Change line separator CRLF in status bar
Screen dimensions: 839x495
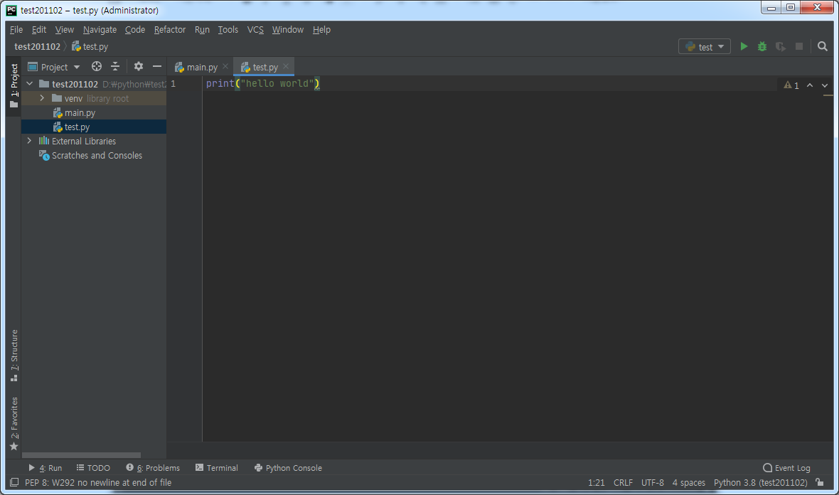(623, 482)
